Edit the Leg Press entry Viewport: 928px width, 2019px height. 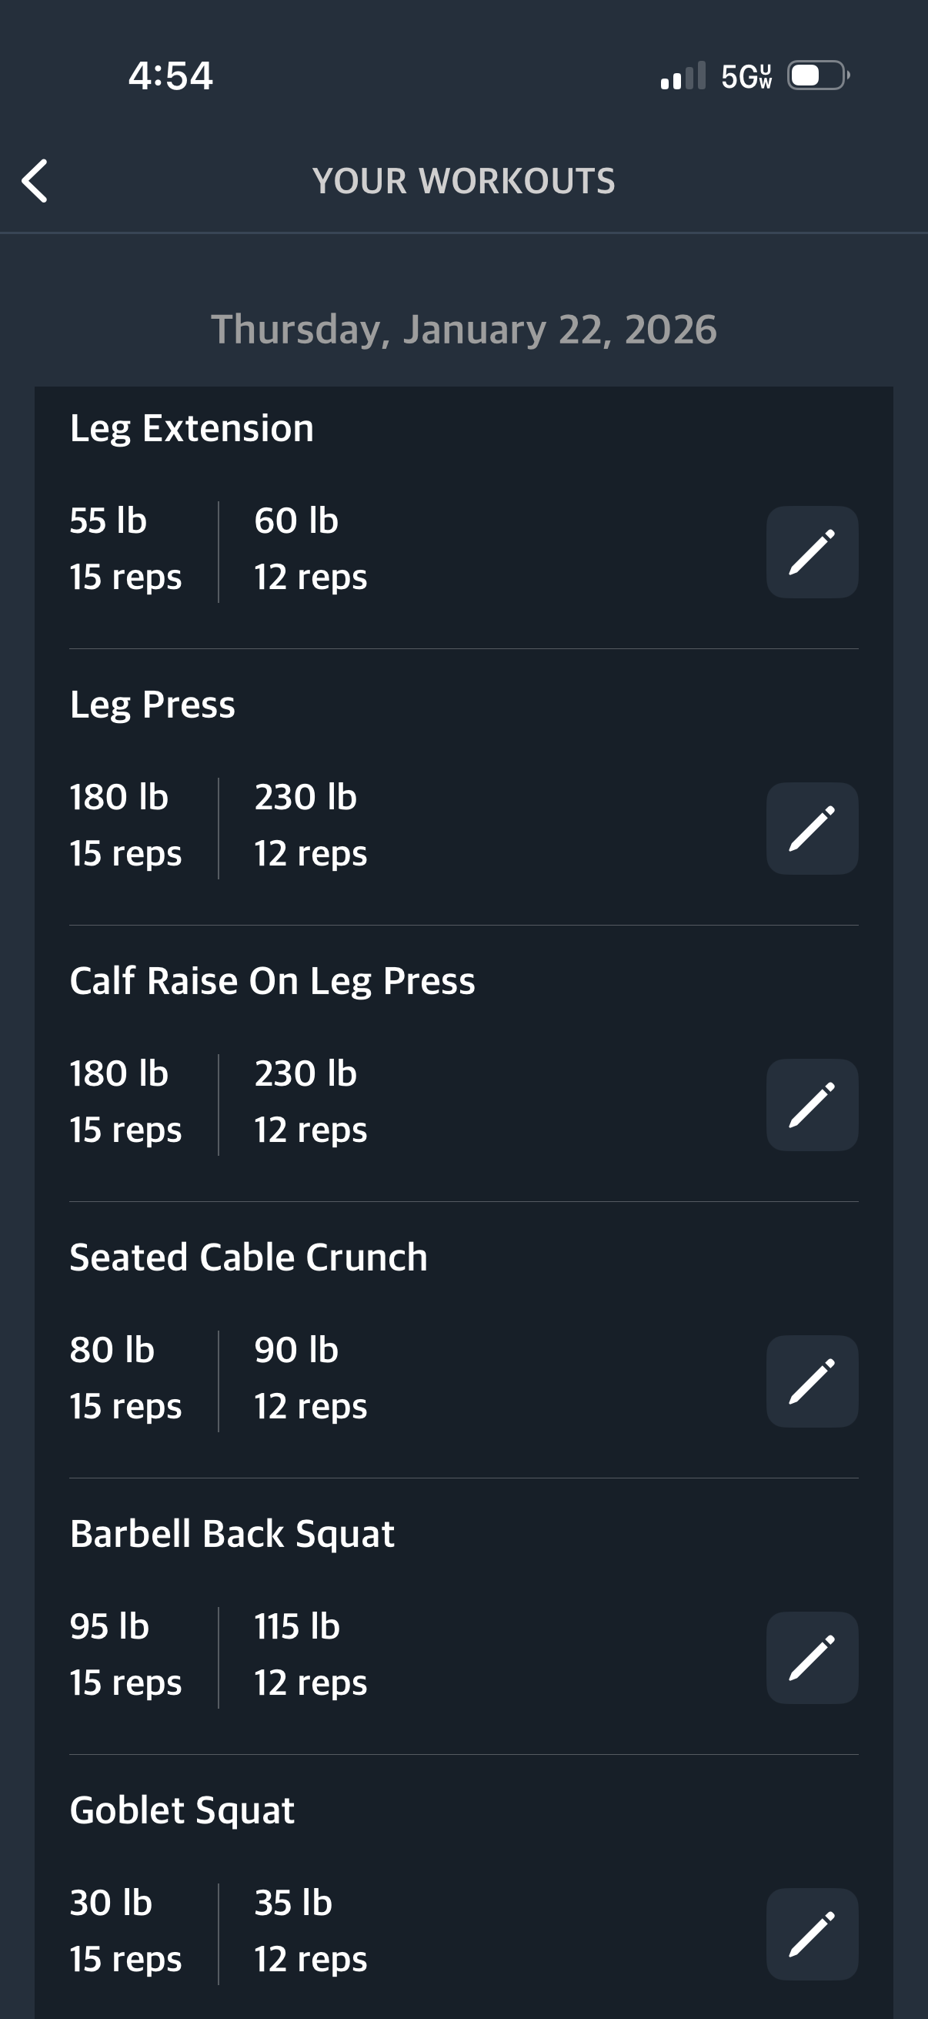(811, 829)
